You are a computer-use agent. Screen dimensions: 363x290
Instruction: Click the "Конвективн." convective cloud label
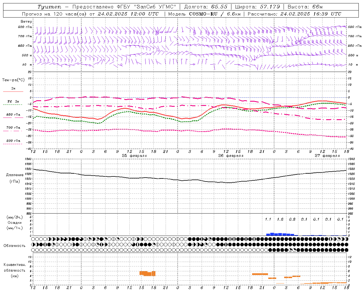[14, 265]
